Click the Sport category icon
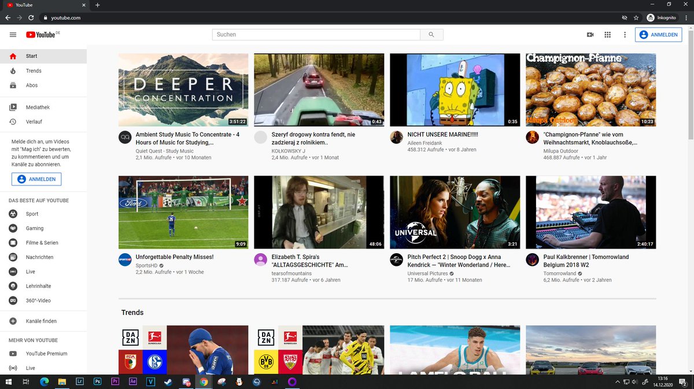The width and height of the screenshot is (694, 389). 13,214
